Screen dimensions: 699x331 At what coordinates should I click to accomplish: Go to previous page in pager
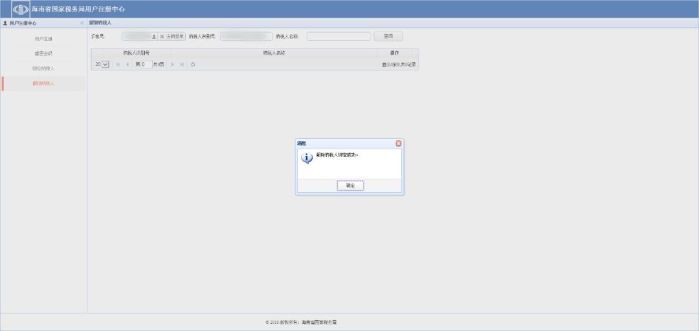[127, 65]
